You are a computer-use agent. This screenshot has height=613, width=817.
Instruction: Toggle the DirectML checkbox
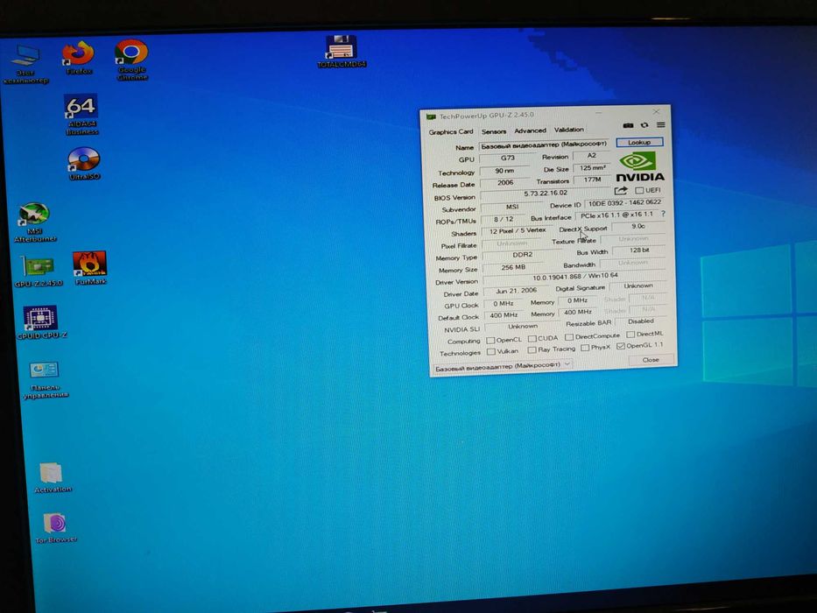(x=630, y=335)
